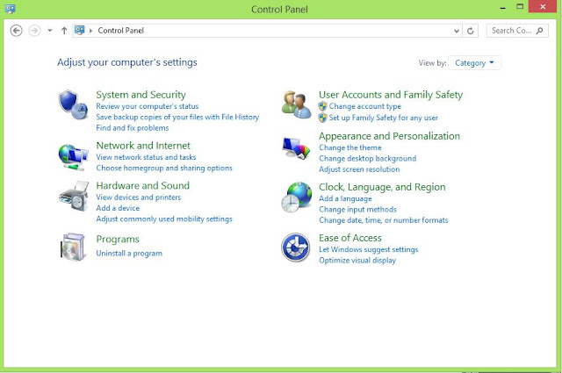Viewport: 562px width, 373px height.
Task: Open the Programs category
Action: click(118, 240)
